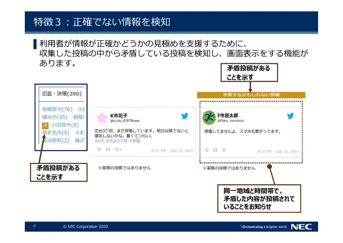Click reply icon on F市民太郎 tweet

coord(207,150)
